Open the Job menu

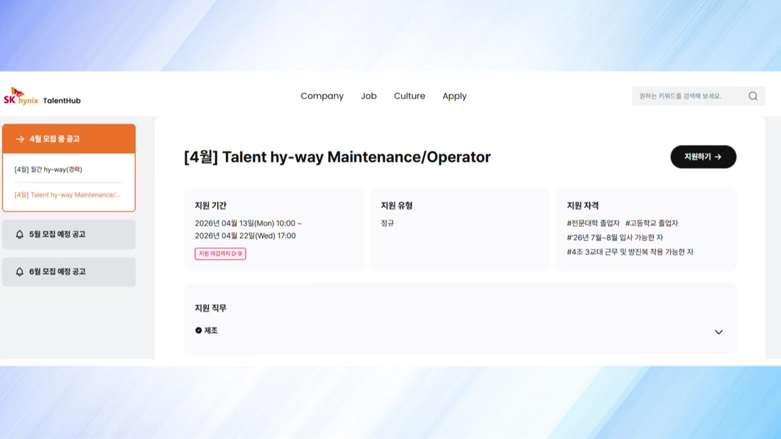pyautogui.click(x=369, y=96)
